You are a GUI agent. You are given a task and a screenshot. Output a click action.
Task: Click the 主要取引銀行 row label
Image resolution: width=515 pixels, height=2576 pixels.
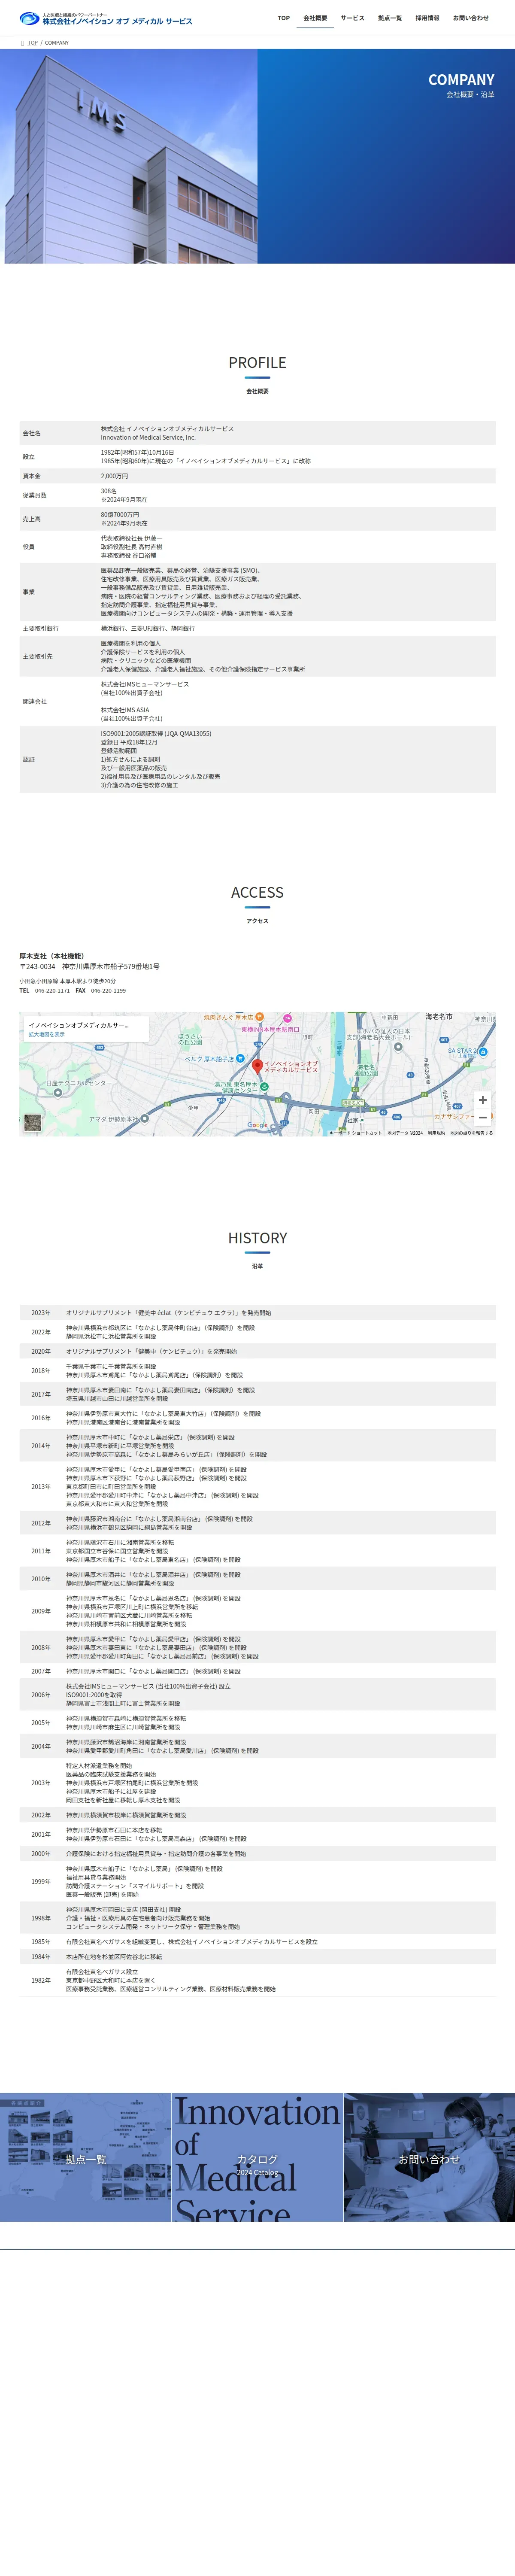point(41,629)
